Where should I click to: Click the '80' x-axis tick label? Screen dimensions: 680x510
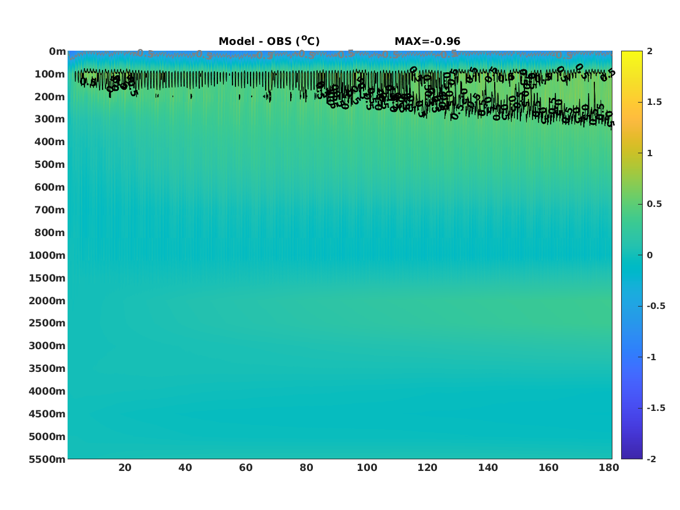306,467
